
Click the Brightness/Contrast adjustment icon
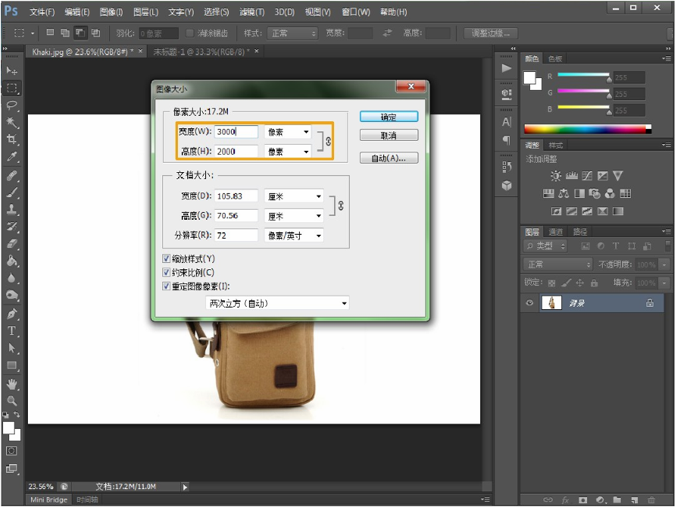pos(556,176)
